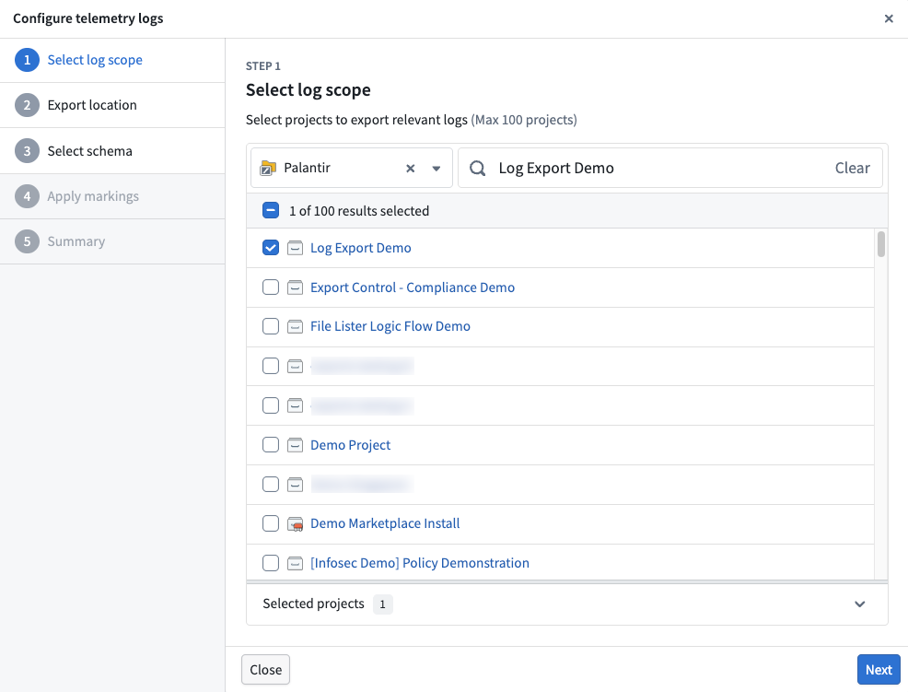Go to step 5 Summary
Viewport: 908px width, 692px height.
[x=112, y=241]
